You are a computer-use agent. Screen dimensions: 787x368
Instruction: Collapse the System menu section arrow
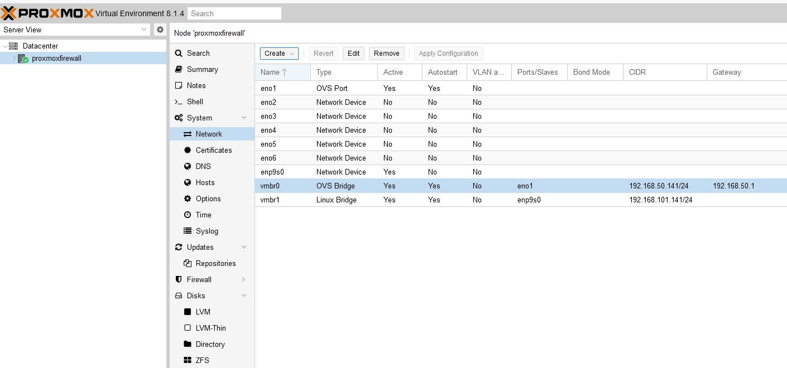(244, 118)
